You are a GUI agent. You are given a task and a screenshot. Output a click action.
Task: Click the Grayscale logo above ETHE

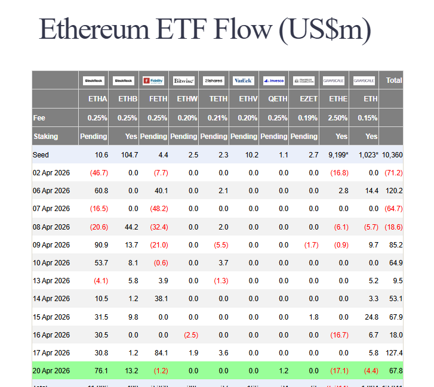coord(334,81)
